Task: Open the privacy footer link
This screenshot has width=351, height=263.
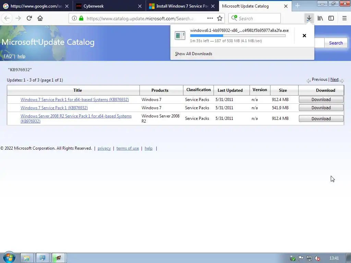Action: coord(104,148)
